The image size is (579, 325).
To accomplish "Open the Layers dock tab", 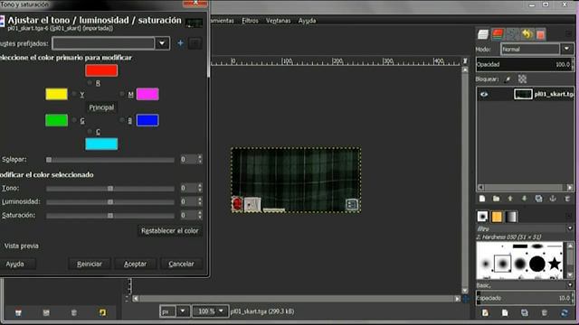I will 483,34.
